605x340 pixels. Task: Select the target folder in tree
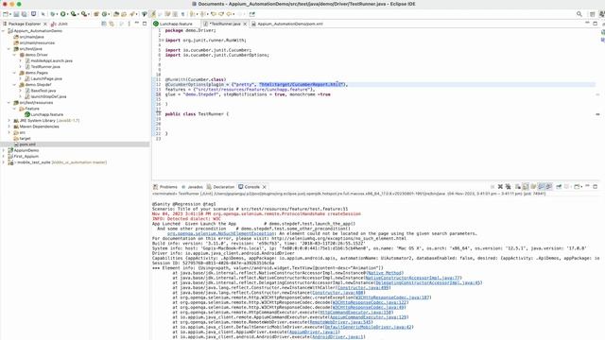coord(25,139)
